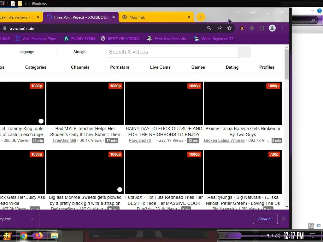Click the '17 min' duration badge
This screenshot has width=323, height=242.
111,141
